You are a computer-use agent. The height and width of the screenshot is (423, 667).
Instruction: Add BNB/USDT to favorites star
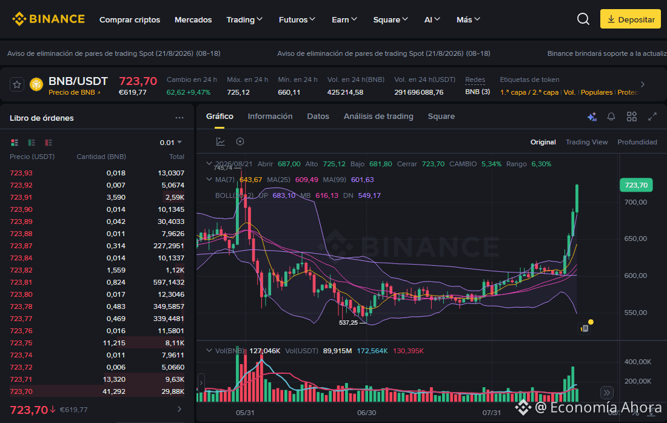tap(17, 84)
